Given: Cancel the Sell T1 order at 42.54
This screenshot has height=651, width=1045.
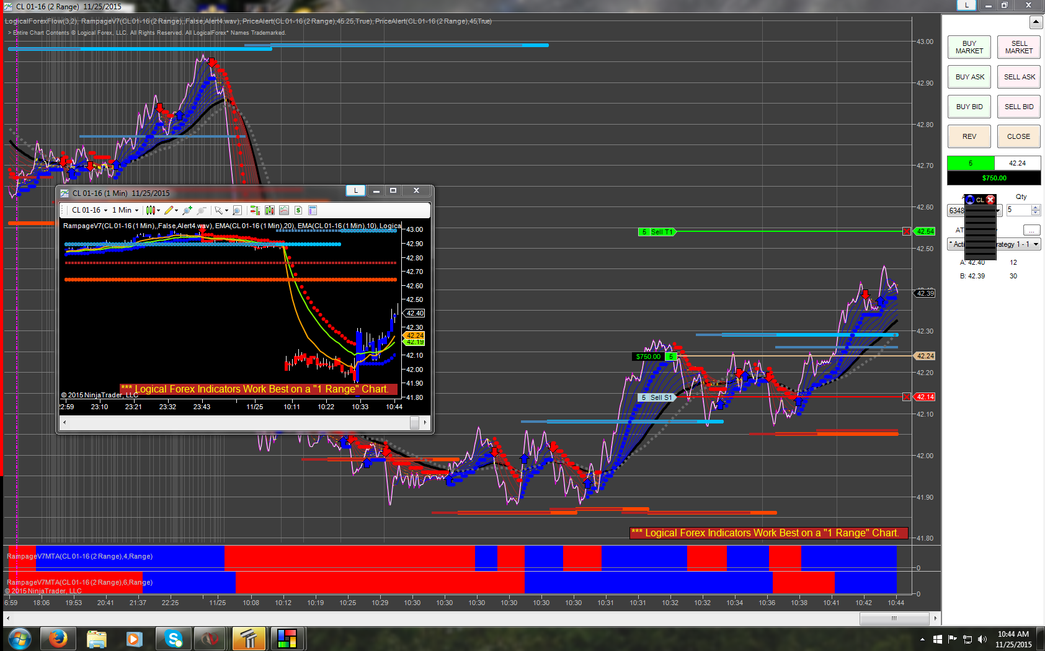Looking at the screenshot, I should [x=907, y=231].
